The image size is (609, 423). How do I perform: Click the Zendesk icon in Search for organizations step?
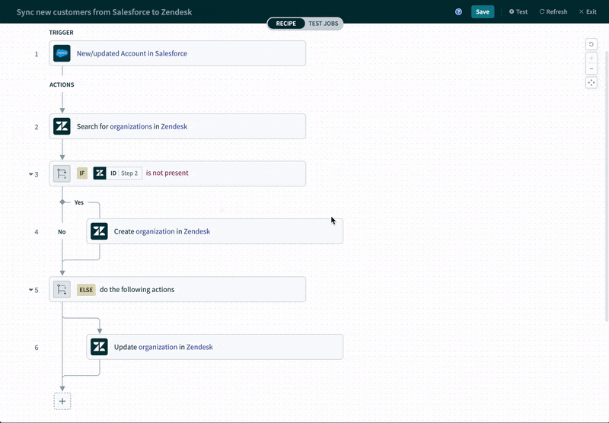click(62, 126)
